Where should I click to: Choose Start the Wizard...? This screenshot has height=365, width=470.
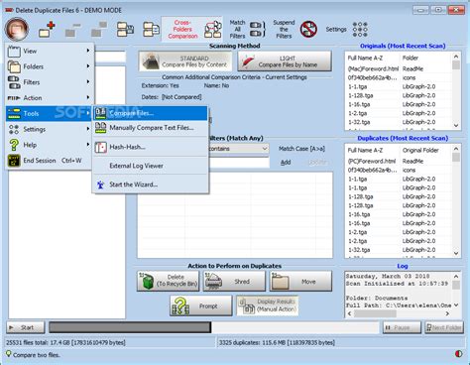(x=151, y=184)
